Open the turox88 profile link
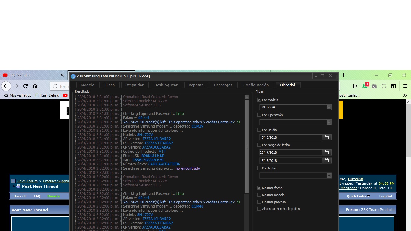Image resolution: width=411 pixels, height=231 pixels. click(355, 179)
